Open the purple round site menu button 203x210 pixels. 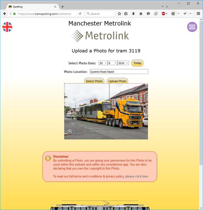click(x=192, y=27)
